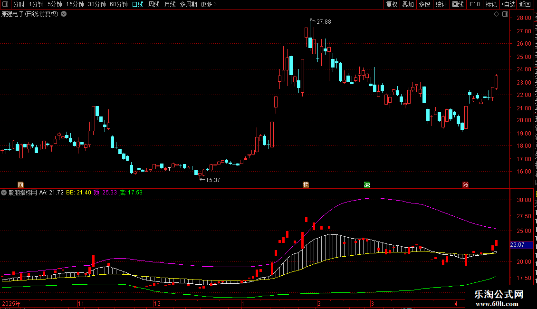Switch to the 周线 weekly chart tab
537x309 pixels.
(154, 4)
